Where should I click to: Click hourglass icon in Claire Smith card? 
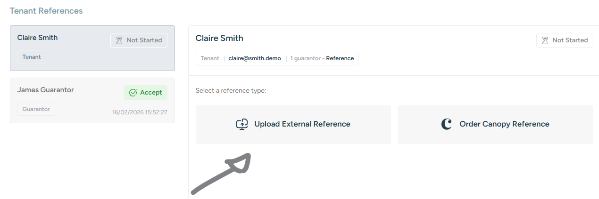[x=119, y=40]
